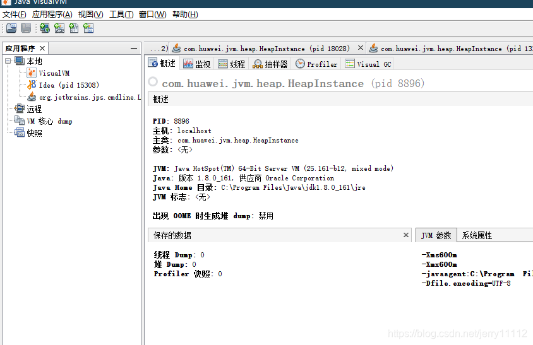533x345 pixels.
Task: Open the 监视 tab
Action: [x=197, y=64]
